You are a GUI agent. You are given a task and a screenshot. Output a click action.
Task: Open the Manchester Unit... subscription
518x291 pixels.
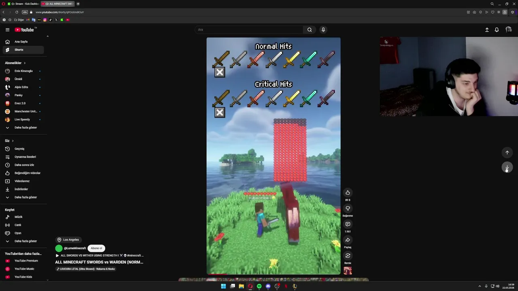[x=23, y=112]
